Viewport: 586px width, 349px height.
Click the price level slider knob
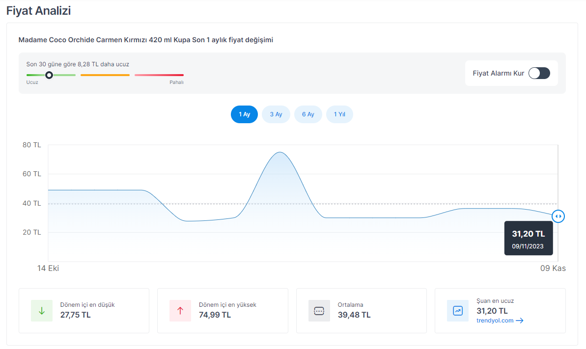(49, 75)
